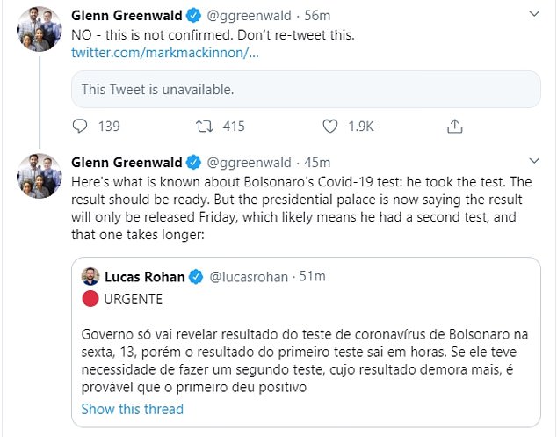The width and height of the screenshot is (557, 437).
Task: Like the tweet with 1.9K likes
Action: tap(330, 127)
